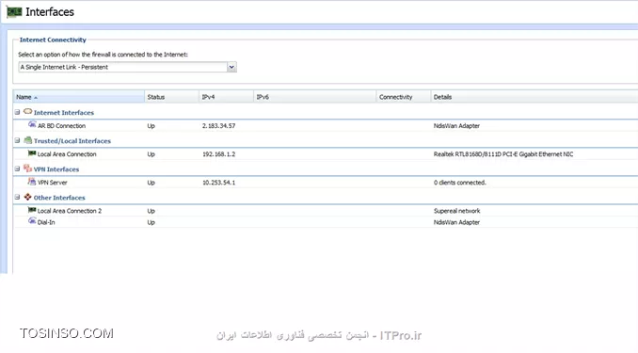Click the Other Interfaces group icon
The height and width of the screenshot is (353, 638).
(27, 197)
